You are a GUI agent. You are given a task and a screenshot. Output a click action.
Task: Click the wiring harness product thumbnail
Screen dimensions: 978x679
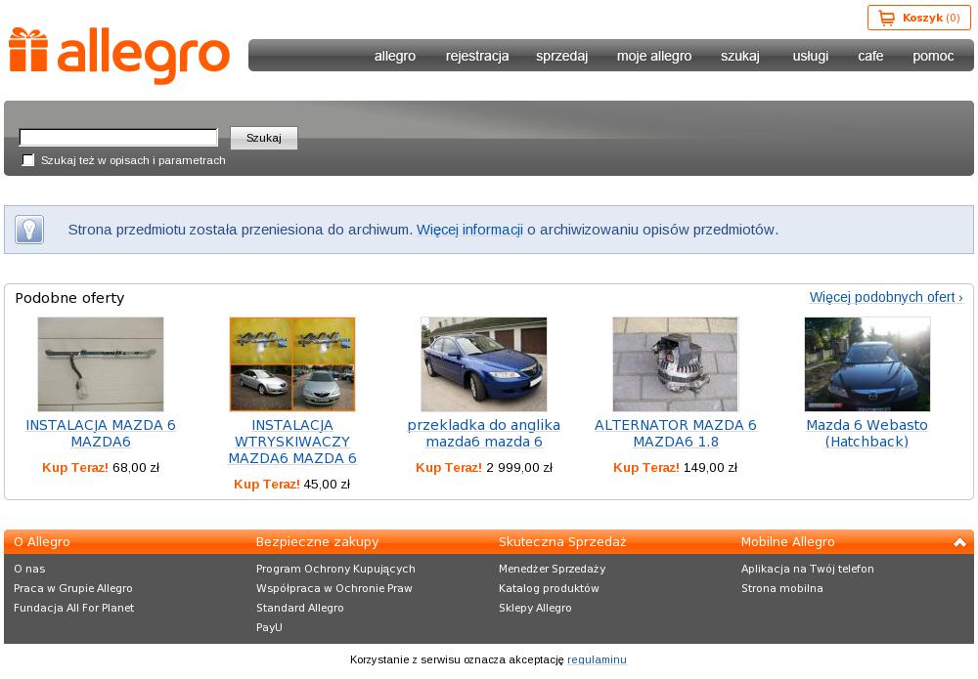[x=101, y=363]
